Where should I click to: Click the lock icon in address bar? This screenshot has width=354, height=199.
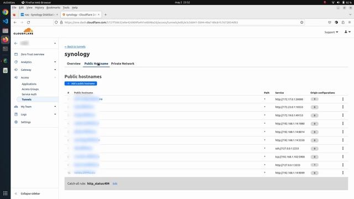click(x=61, y=22)
